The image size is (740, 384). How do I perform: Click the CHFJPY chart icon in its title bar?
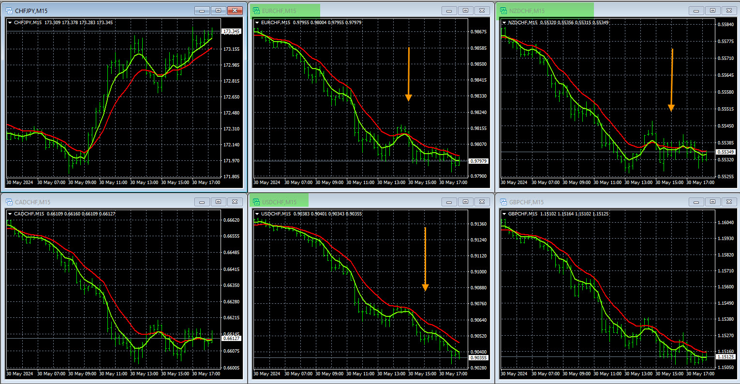tap(10, 10)
